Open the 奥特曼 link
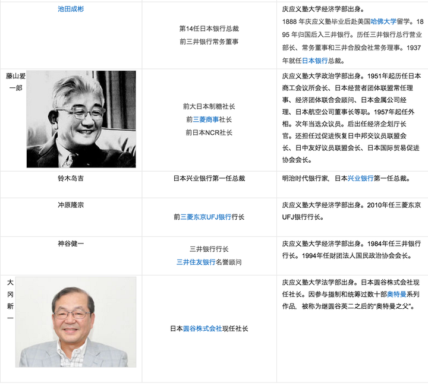 396,295
